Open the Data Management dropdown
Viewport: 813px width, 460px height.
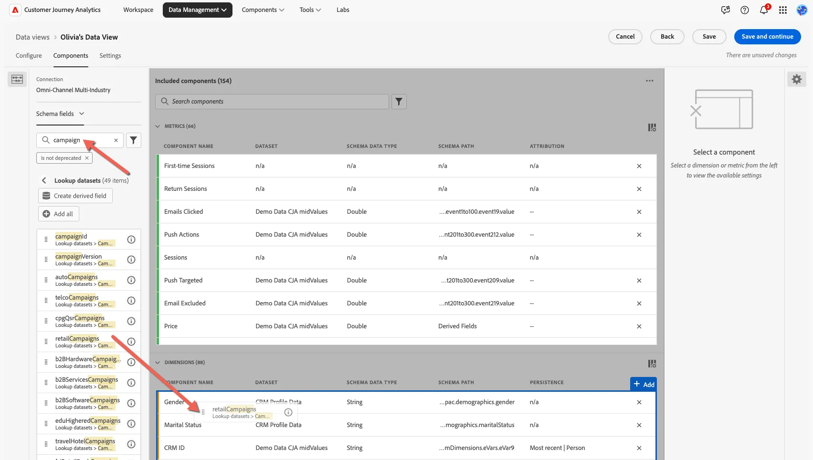197,10
